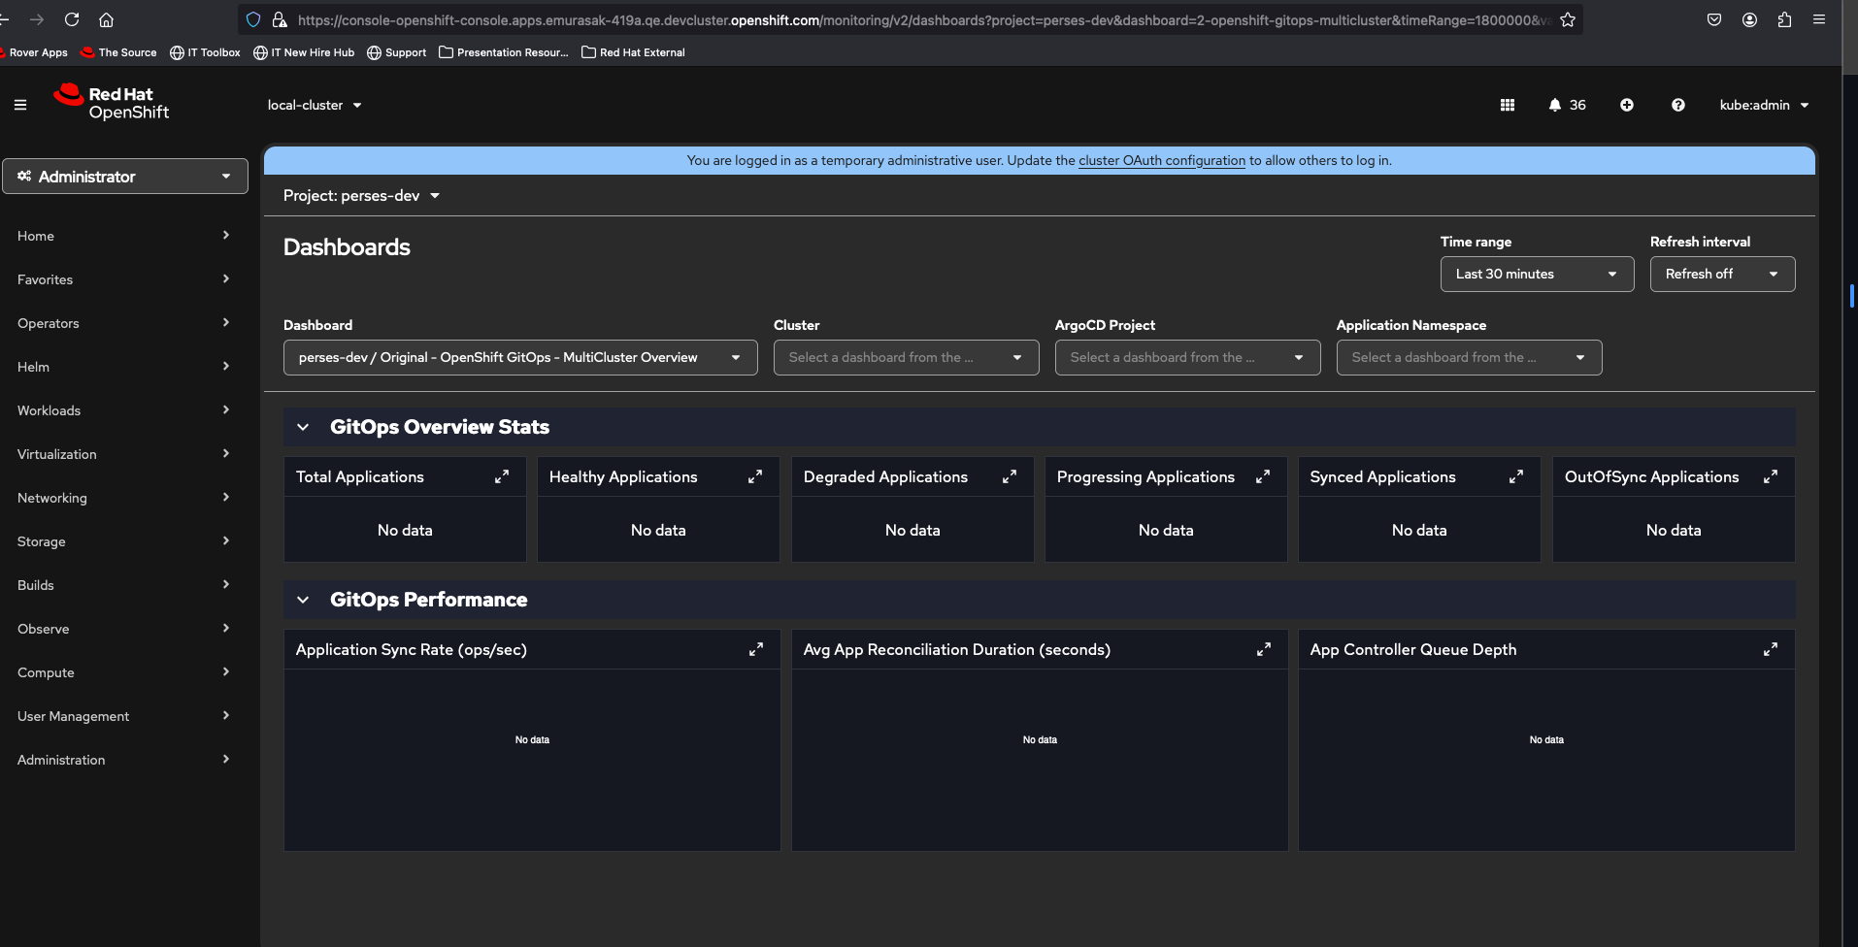Screen dimensions: 1858x947
Task: Expand the Total Applications panel to fullscreen
Action: pyautogui.click(x=502, y=476)
